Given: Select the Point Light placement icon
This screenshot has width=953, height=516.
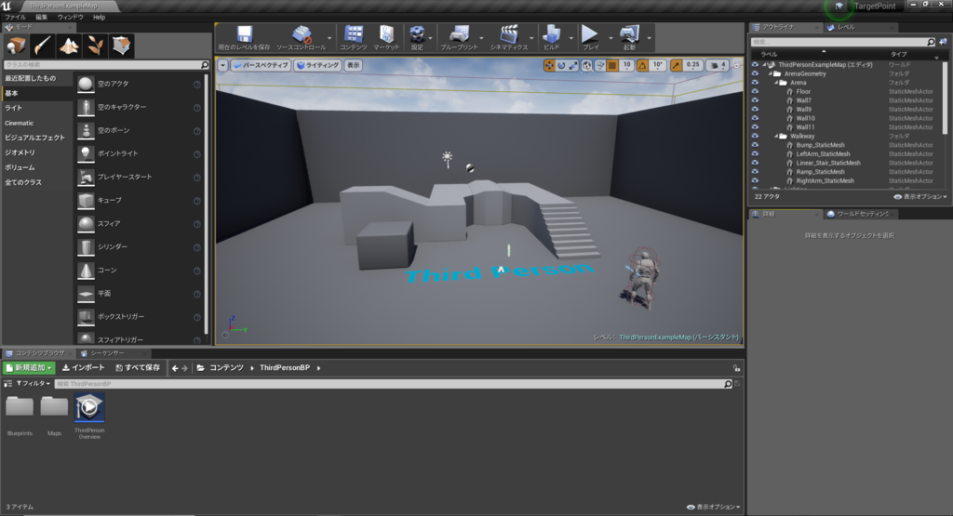Looking at the screenshot, I should (x=86, y=153).
